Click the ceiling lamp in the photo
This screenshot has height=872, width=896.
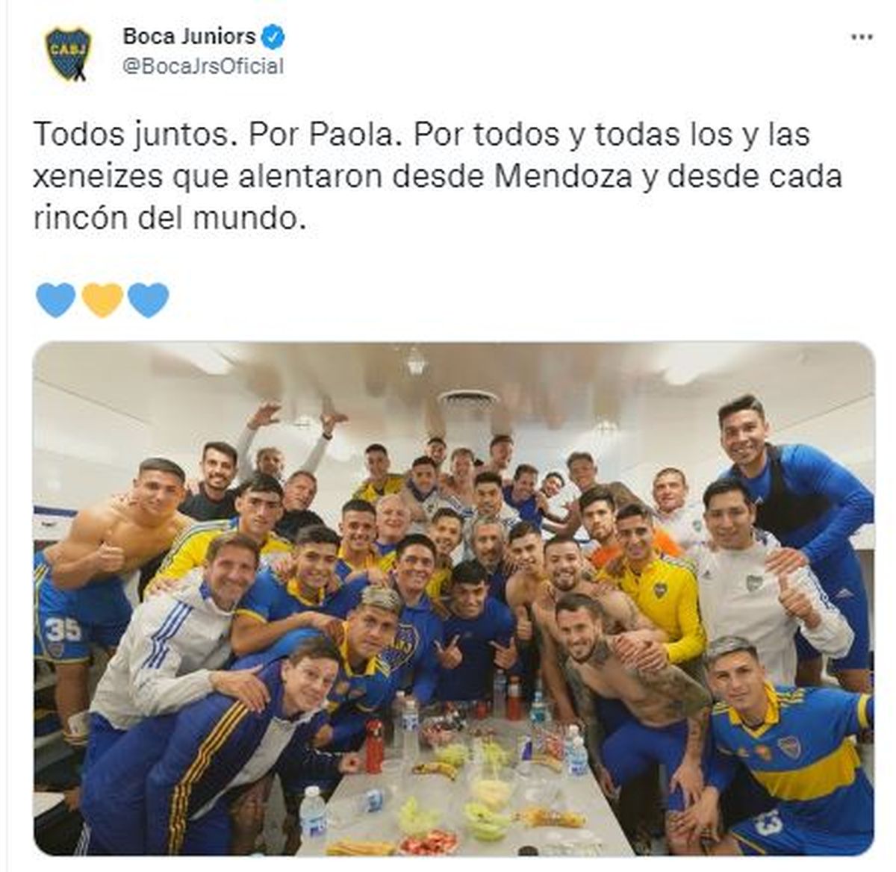[x=417, y=361]
